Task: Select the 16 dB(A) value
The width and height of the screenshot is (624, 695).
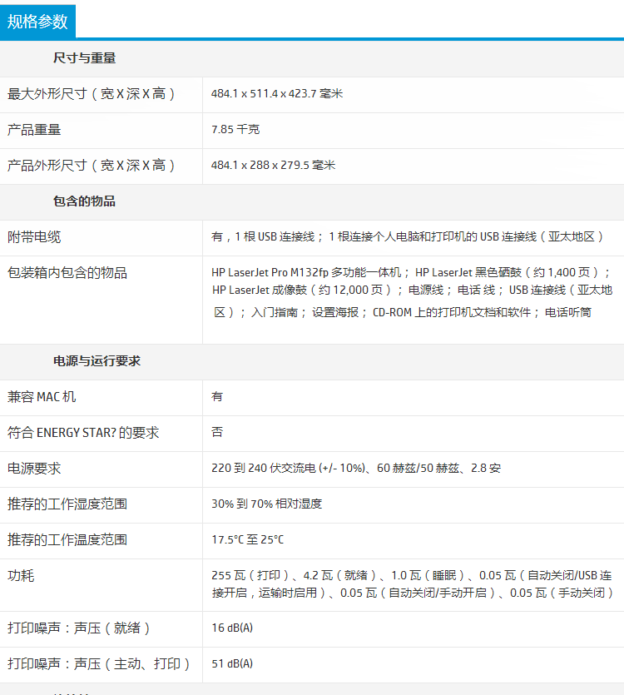Action: [x=232, y=628]
